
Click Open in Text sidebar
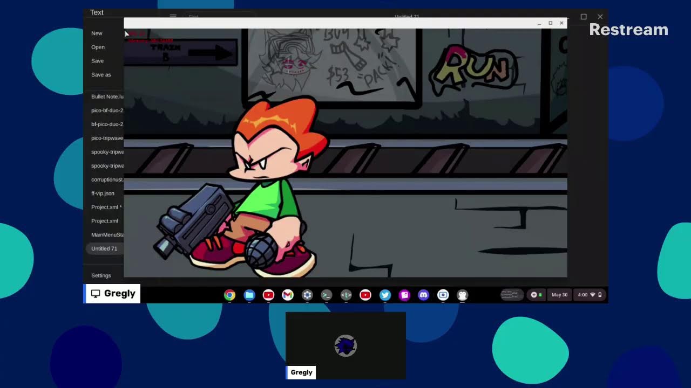coord(98,47)
